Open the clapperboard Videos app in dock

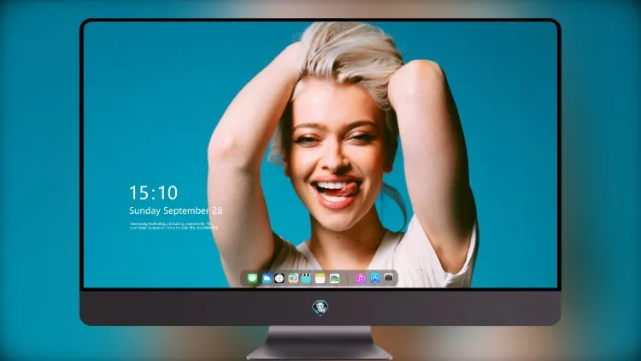point(306,279)
